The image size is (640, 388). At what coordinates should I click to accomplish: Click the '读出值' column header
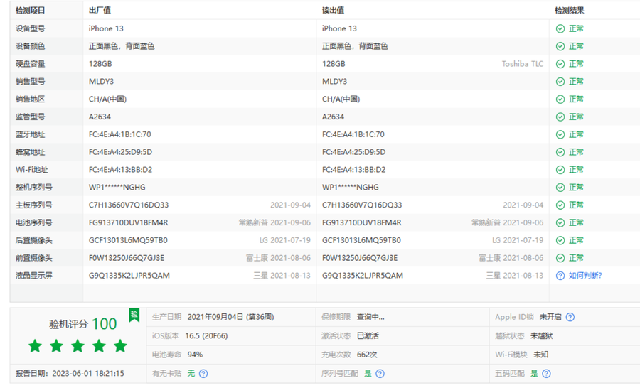(333, 11)
